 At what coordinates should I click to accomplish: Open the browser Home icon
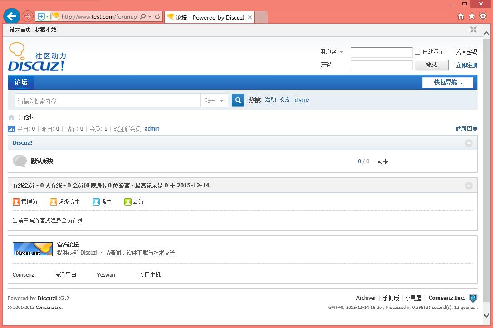pyautogui.click(x=461, y=16)
